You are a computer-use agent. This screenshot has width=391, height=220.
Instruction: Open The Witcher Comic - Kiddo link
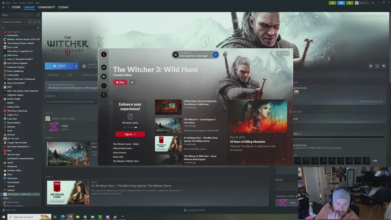click(126, 144)
